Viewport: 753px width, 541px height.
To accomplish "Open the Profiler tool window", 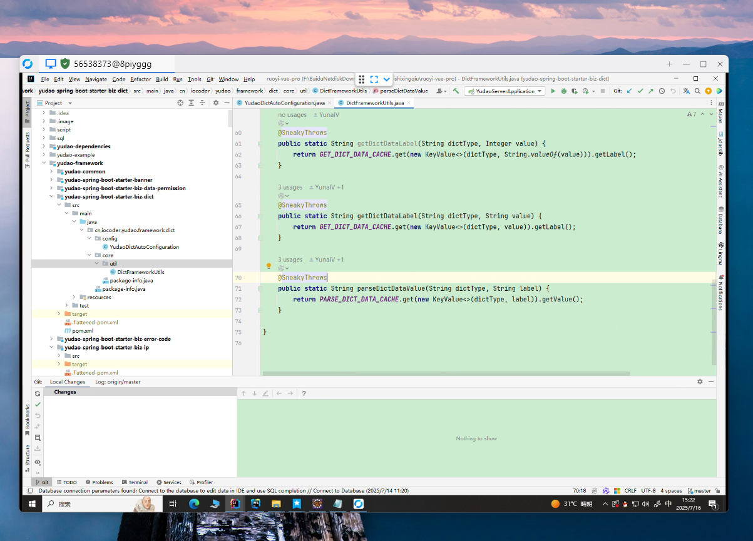I will tap(202, 482).
